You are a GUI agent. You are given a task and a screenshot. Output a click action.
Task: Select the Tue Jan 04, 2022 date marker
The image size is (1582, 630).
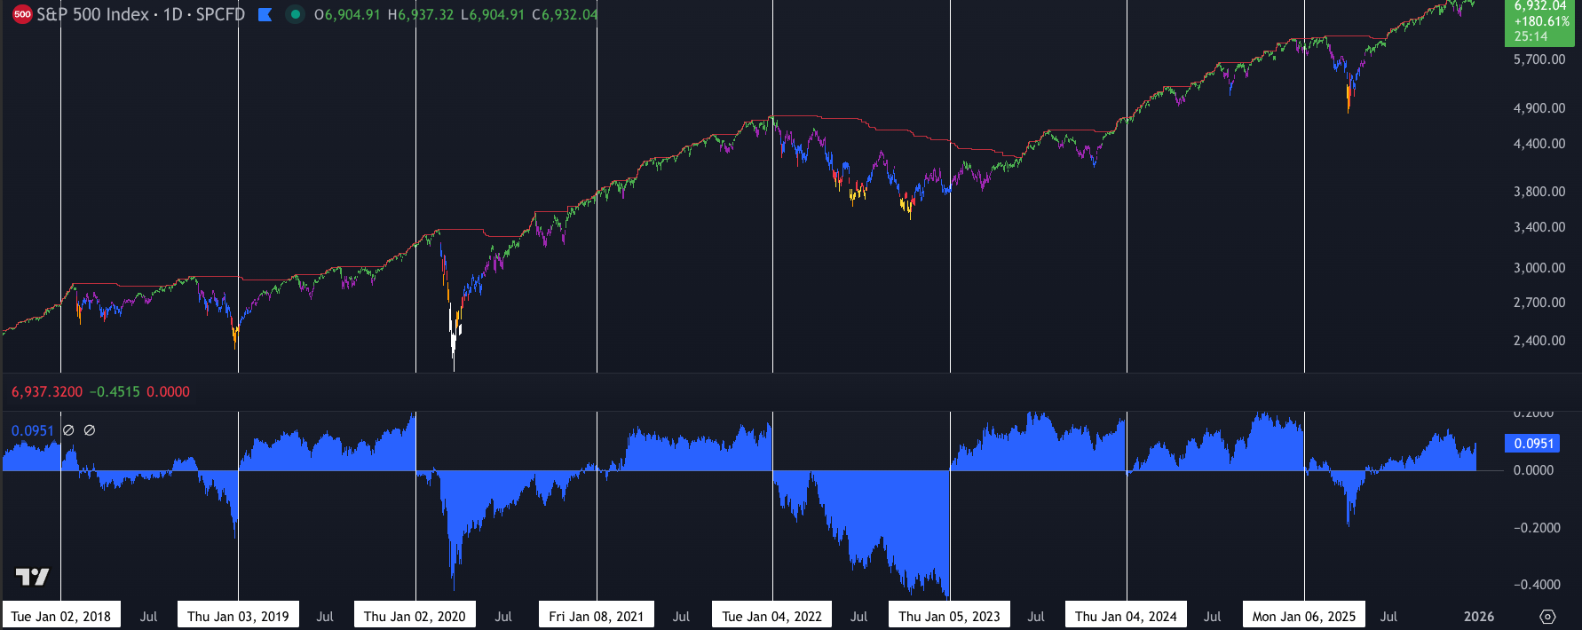[x=772, y=616]
